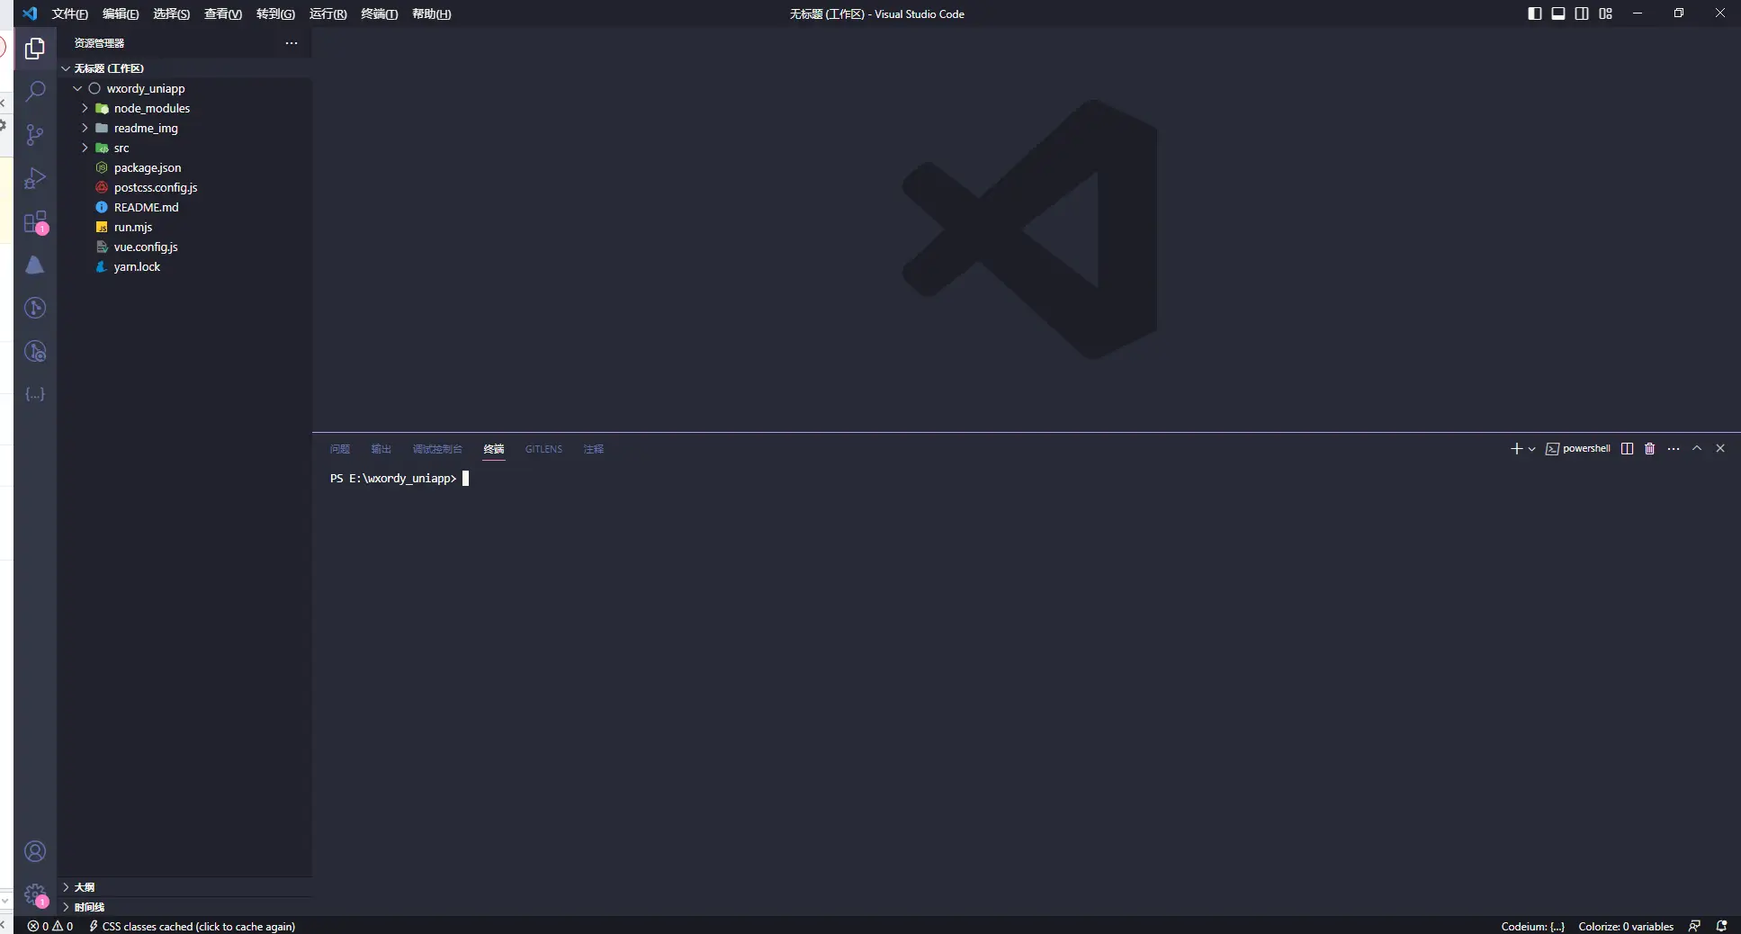Viewport: 1741px width, 934px height.
Task: Click Codeium status bar item
Action: point(1532,926)
